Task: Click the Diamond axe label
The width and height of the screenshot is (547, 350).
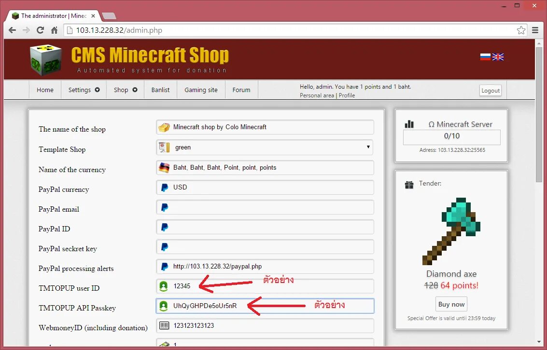Action: (451, 274)
